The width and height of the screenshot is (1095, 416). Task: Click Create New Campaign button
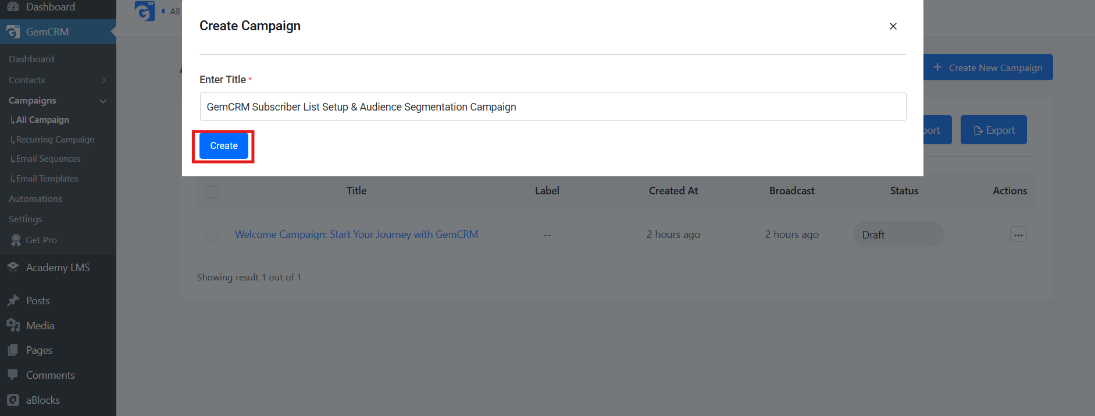[x=988, y=67]
